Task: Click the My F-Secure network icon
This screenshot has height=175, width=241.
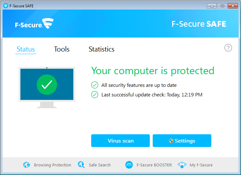Action: (x=182, y=165)
